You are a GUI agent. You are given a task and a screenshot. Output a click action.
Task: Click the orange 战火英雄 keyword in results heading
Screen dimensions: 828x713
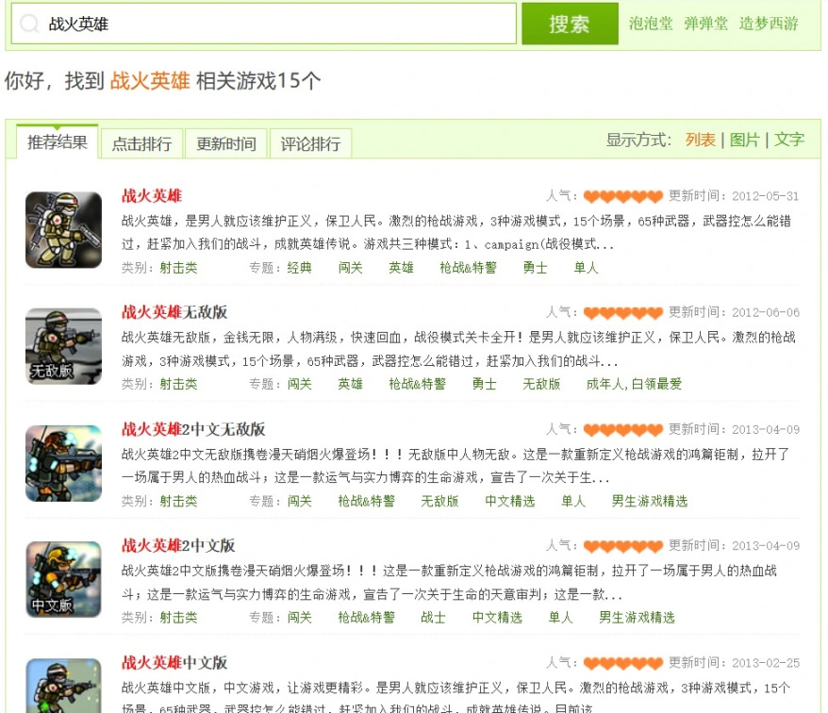point(150,81)
